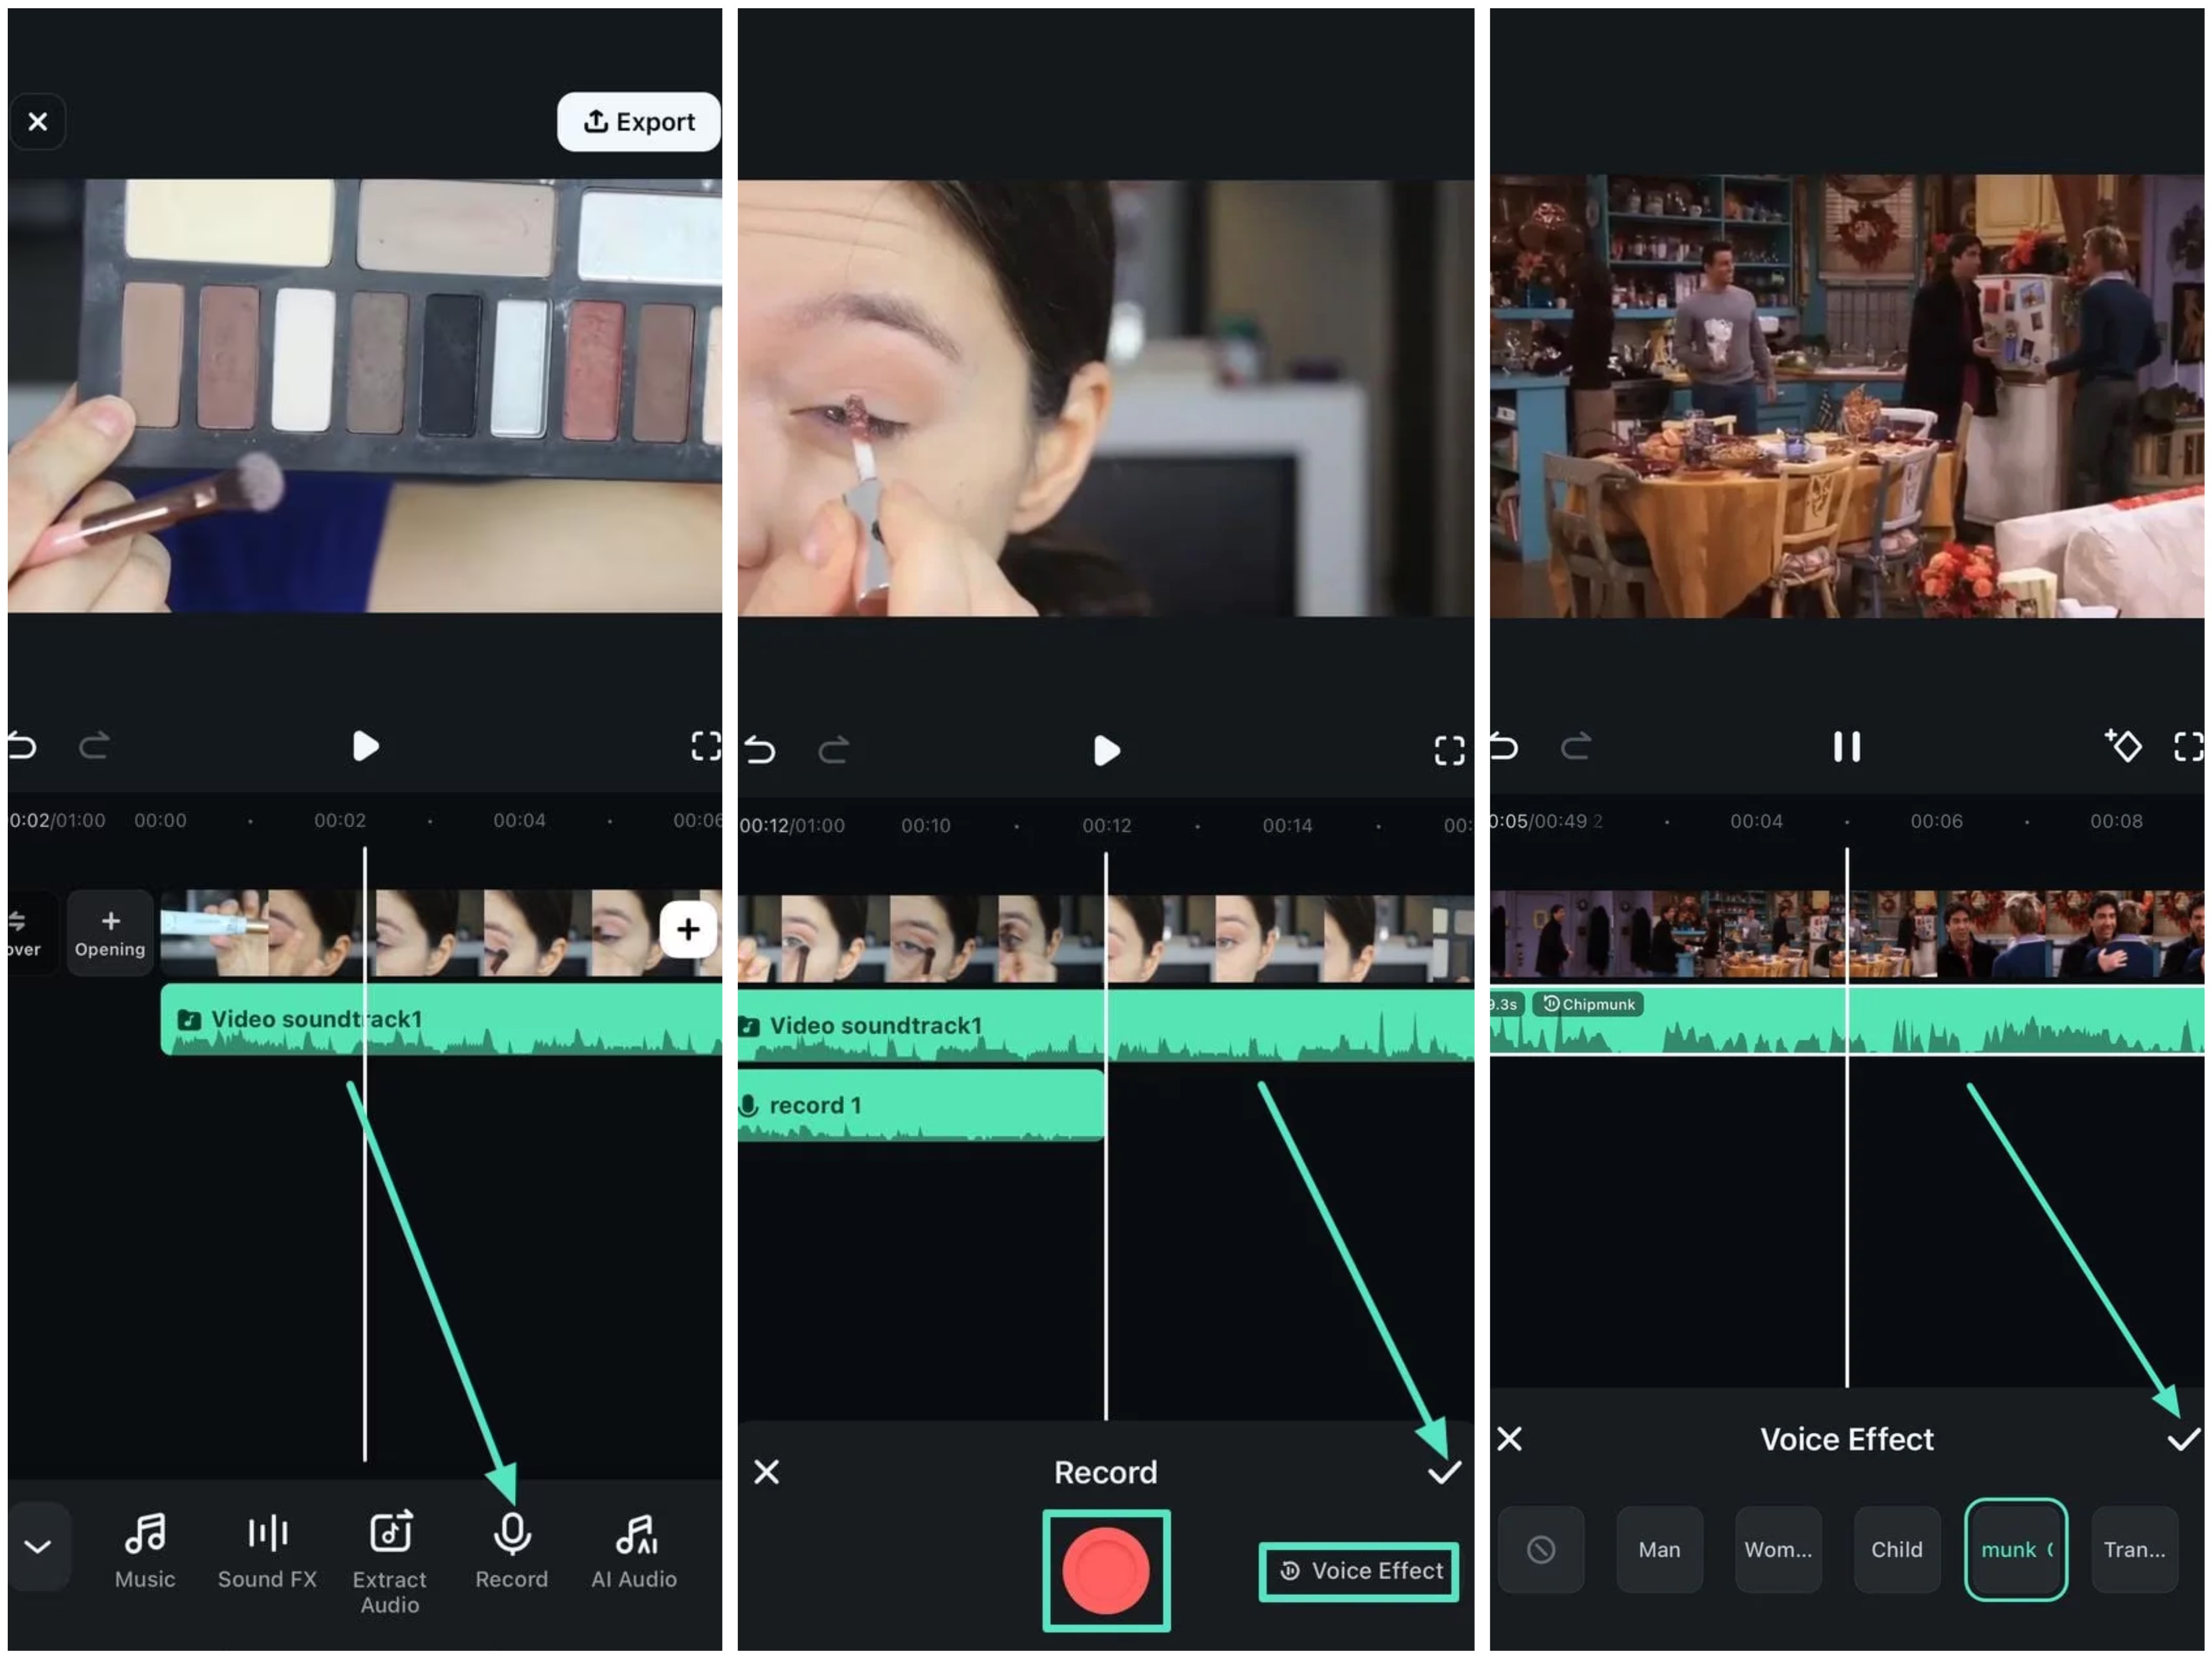Tap the makeup palette video preview
2212x1659 pixels.
point(365,396)
